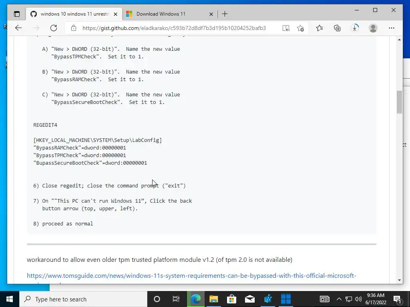This screenshot has height=307, width=410.
Task: Maximize the Edge window
Action: coord(375,10)
